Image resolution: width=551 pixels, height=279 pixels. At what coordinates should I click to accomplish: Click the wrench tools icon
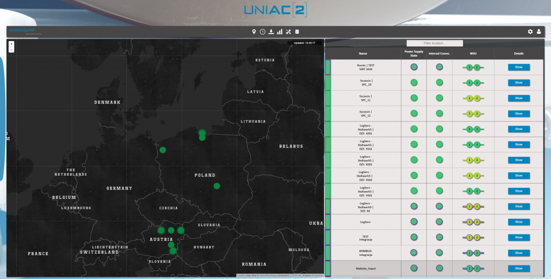288,32
